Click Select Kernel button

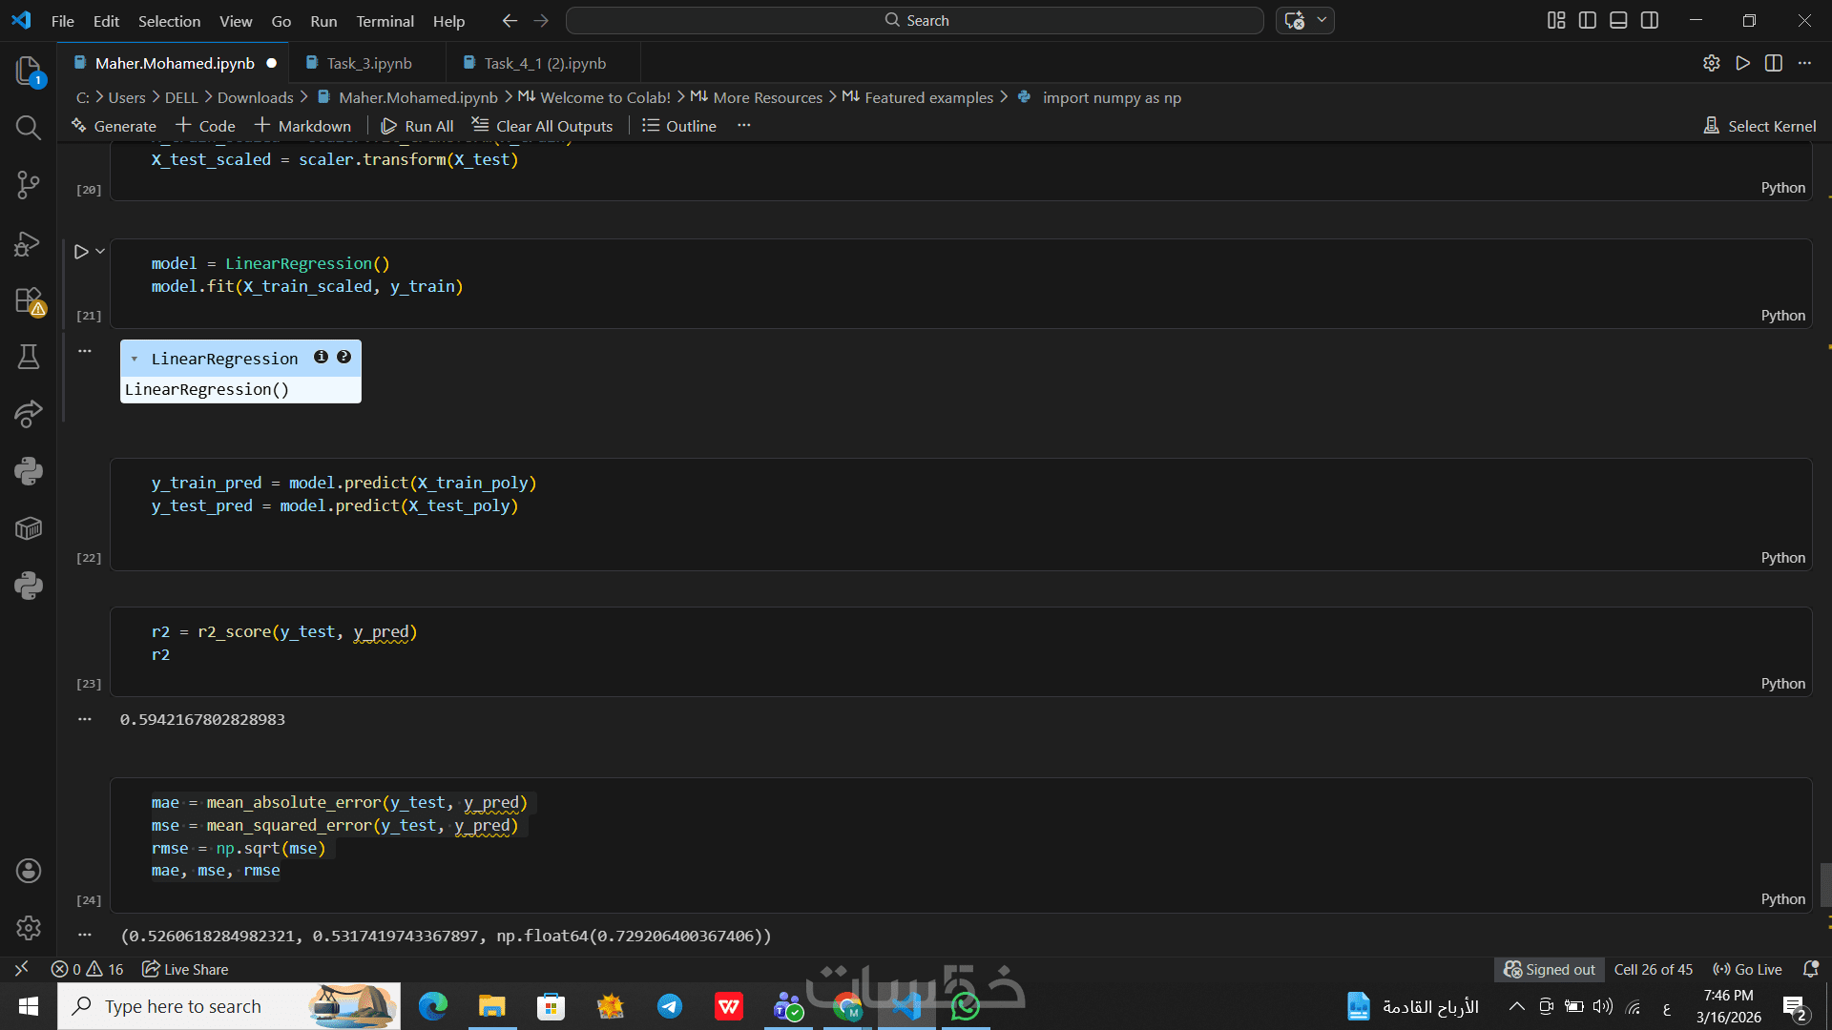pos(1759,126)
